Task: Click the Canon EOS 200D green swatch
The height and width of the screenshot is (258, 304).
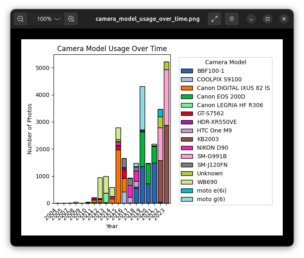Action: [x=187, y=96]
